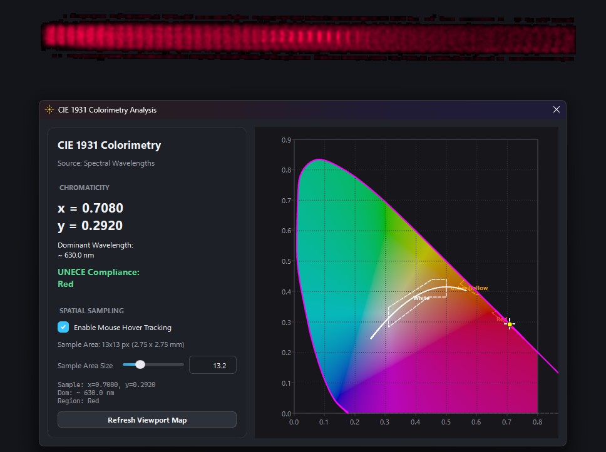This screenshot has width=606, height=452.
Task: Click the CHROMATICITY section label
Action: (85, 188)
